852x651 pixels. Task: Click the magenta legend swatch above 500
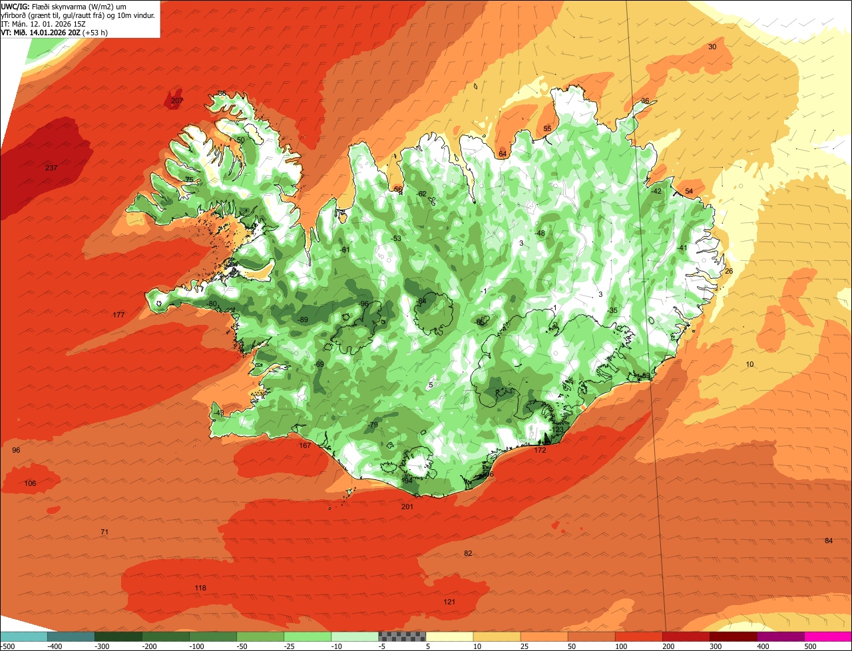point(828,636)
